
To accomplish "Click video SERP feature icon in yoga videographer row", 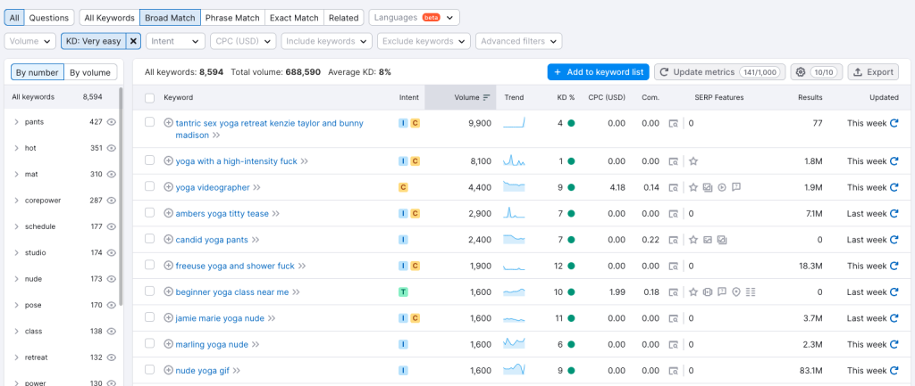I will 722,187.
